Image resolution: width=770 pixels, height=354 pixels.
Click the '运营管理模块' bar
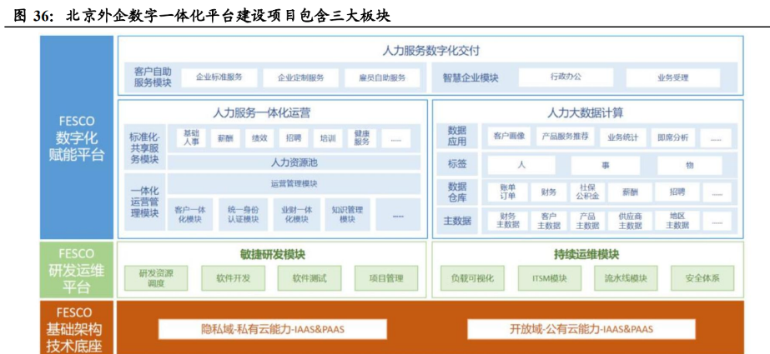tap(294, 184)
